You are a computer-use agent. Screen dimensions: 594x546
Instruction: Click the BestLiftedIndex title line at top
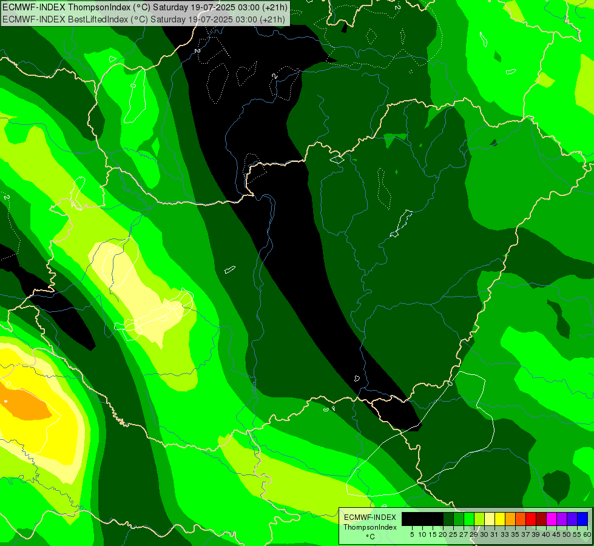point(144,19)
